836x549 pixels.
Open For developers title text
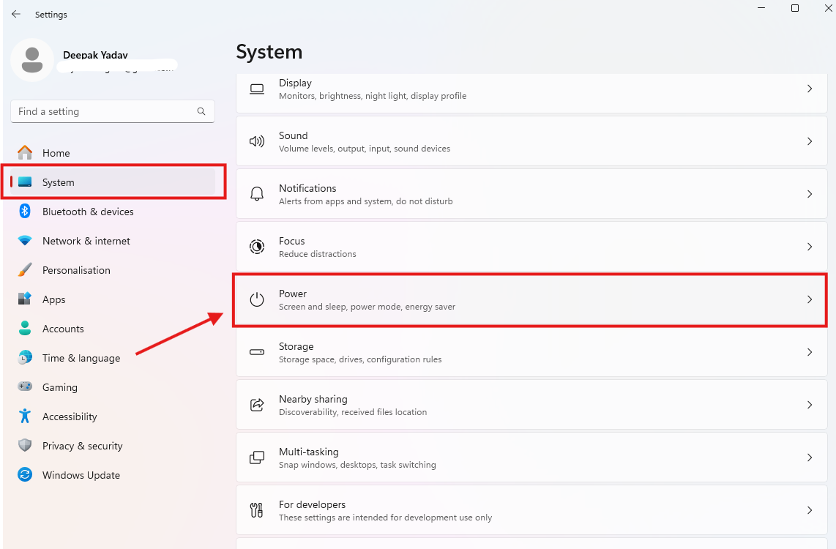(312, 505)
